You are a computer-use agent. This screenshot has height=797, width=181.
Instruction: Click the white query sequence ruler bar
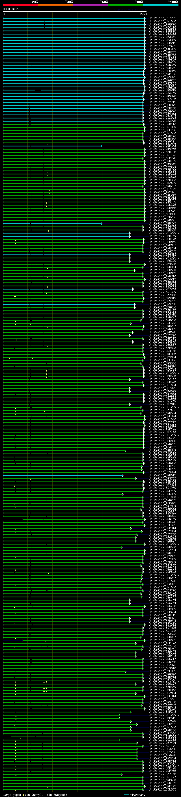[x=75, y=11]
